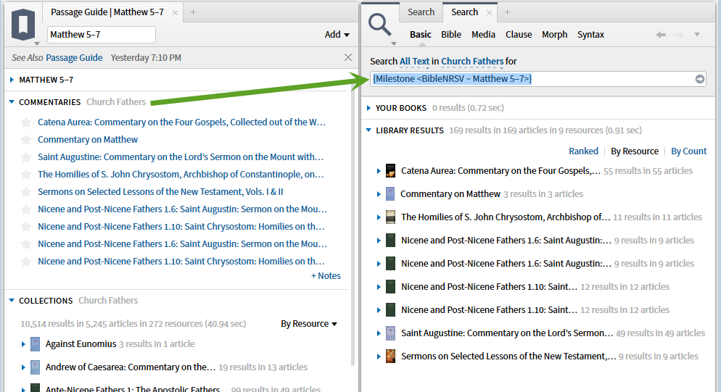Open the Add dropdown menu
721x392 pixels.
click(337, 35)
